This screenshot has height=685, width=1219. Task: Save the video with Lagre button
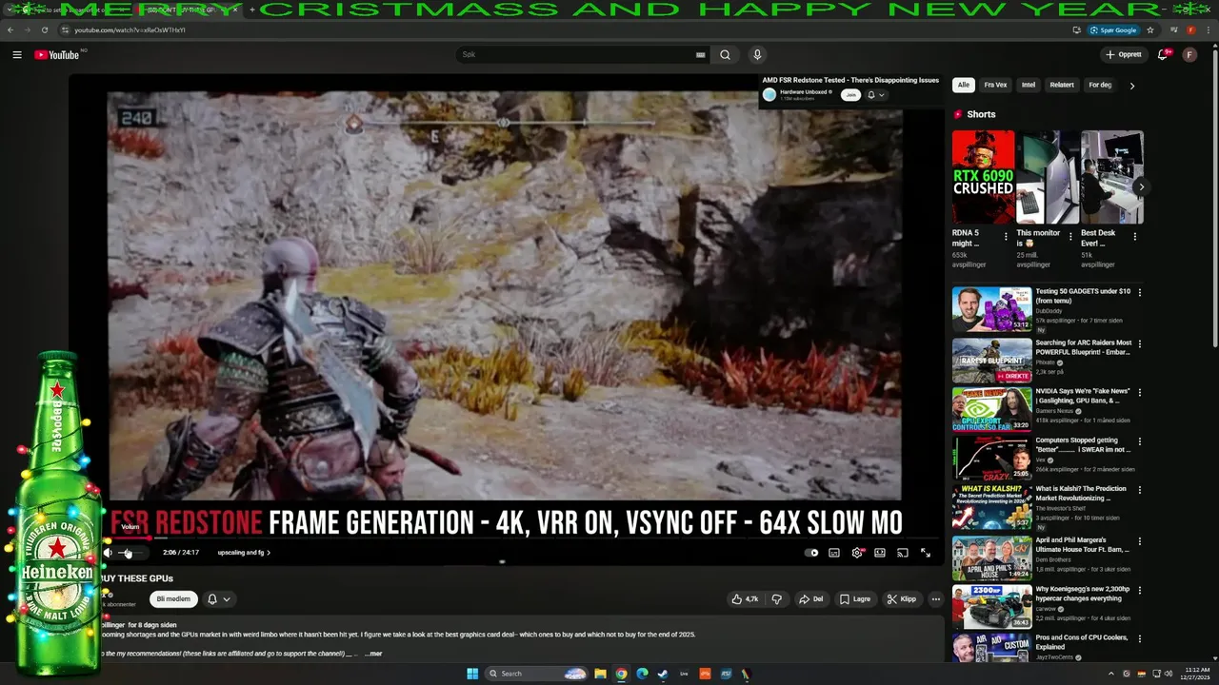pos(855,599)
